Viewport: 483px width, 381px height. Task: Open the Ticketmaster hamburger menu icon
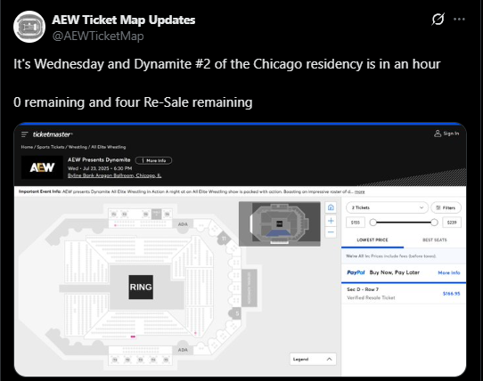[25, 134]
